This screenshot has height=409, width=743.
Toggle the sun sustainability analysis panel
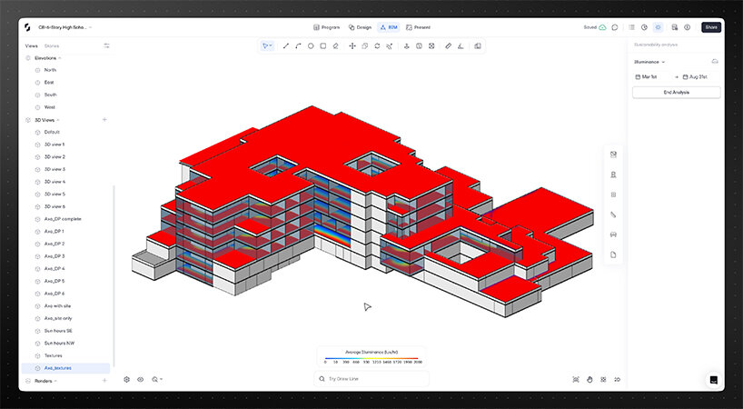pyautogui.click(x=659, y=27)
